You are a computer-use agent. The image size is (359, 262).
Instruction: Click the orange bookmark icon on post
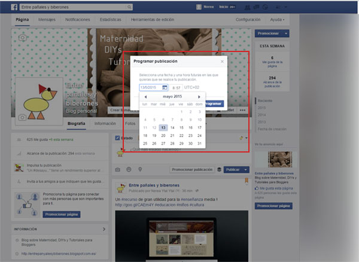pyautogui.click(x=247, y=181)
